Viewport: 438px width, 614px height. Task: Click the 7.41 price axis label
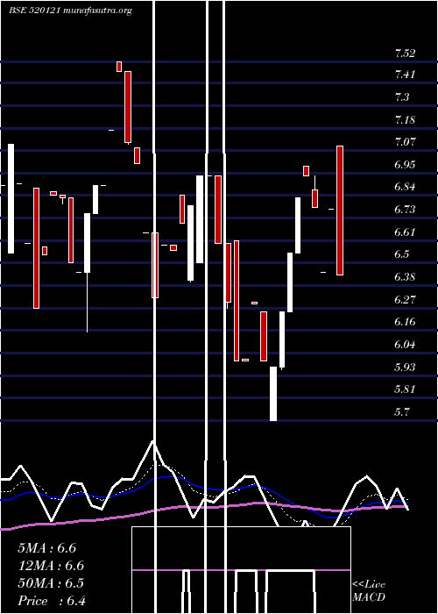pos(405,75)
